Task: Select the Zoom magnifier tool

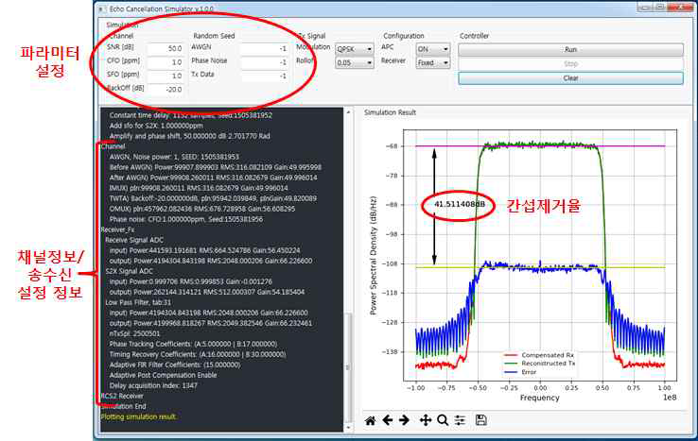Action: pos(442,420)
